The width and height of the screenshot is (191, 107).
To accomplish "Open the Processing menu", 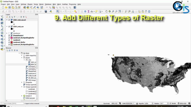I will pyautogui.click(x=73, y=4).
